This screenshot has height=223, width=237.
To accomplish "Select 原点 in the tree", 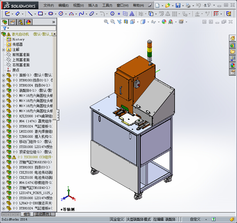I will click(16, 70).
